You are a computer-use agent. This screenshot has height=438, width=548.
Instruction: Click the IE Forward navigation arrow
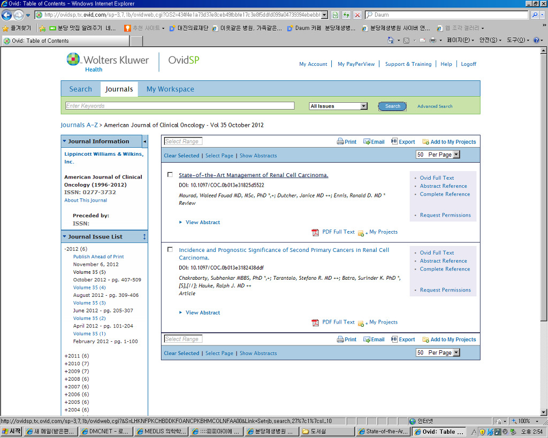(x=18, y=15)
